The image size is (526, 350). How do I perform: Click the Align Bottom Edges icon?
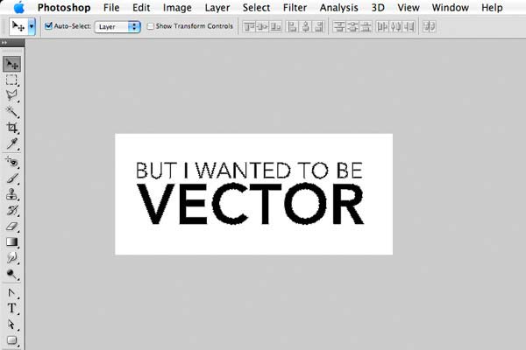pos(275,26)
